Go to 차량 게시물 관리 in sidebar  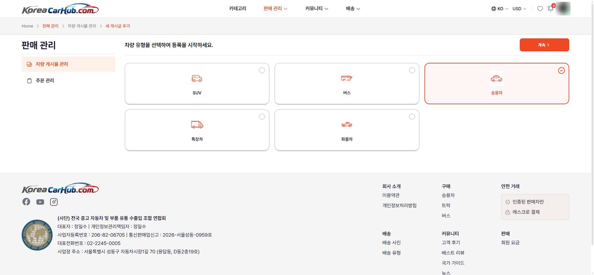(68, 64)
